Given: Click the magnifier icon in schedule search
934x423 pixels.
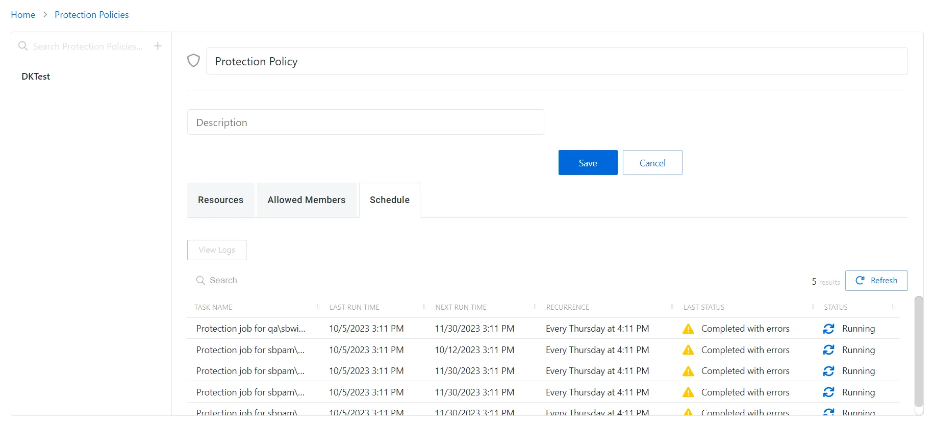Looking at the screenshot, I should [200, 280].
